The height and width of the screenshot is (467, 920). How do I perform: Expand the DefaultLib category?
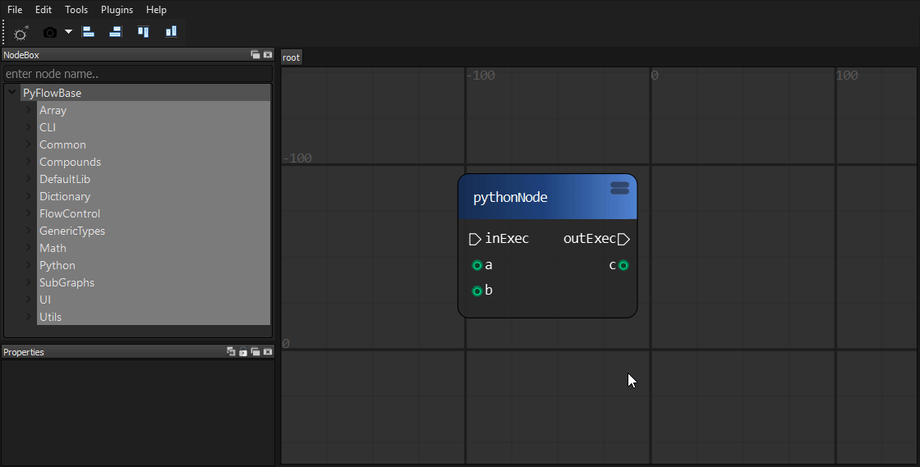(28, 179)
